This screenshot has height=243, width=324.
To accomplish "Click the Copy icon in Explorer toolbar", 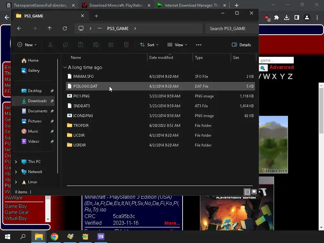I will [65, 45].
